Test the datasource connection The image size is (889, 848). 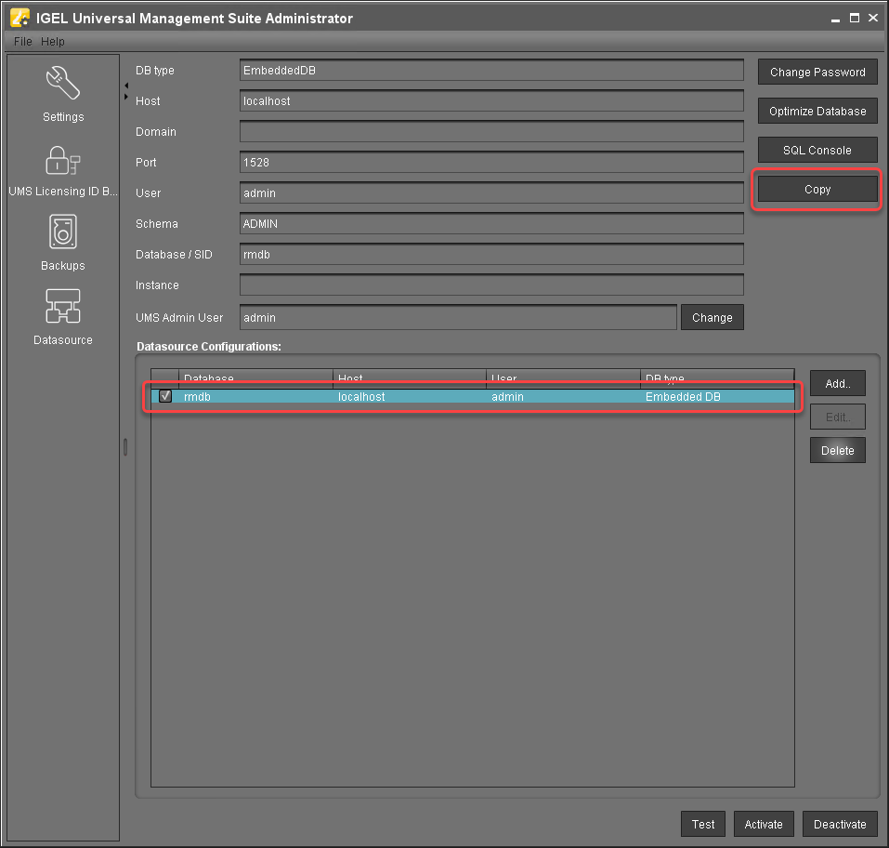[x=703, y=824]
